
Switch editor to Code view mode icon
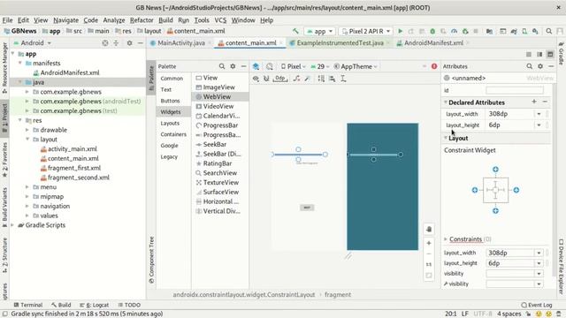[529, 55]
